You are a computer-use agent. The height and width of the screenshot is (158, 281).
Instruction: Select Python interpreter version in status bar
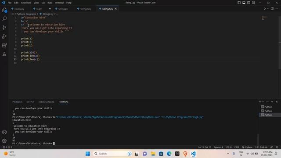pyautogui.click(x=261, y=147)
